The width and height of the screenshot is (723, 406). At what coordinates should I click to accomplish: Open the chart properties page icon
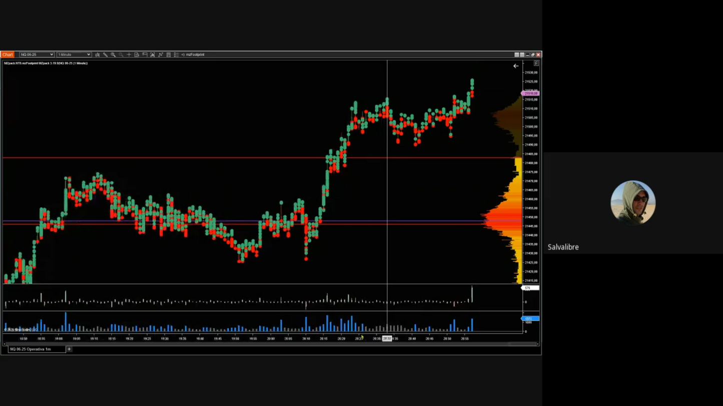[x=137, y=54]
